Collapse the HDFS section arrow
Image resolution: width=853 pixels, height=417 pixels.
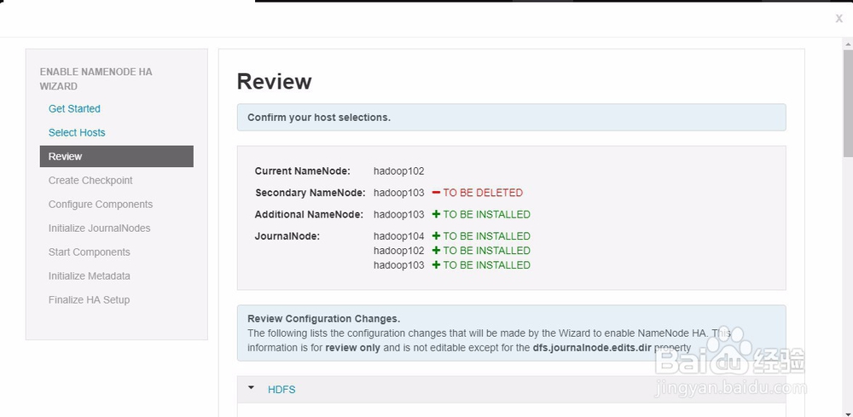click(251, 388)
